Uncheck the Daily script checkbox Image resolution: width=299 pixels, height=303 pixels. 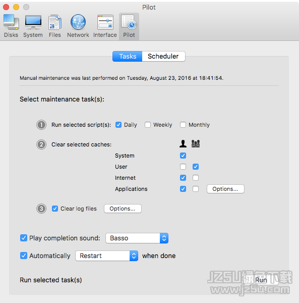pos(118,125)
